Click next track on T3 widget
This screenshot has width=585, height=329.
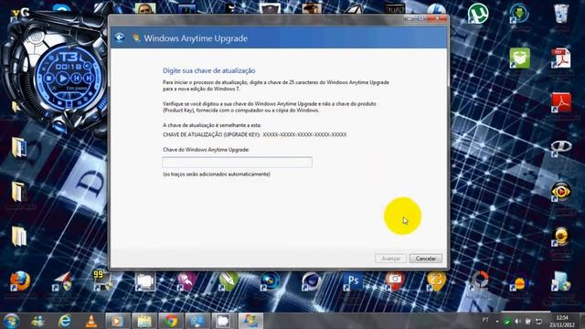(x=88, y=79)
